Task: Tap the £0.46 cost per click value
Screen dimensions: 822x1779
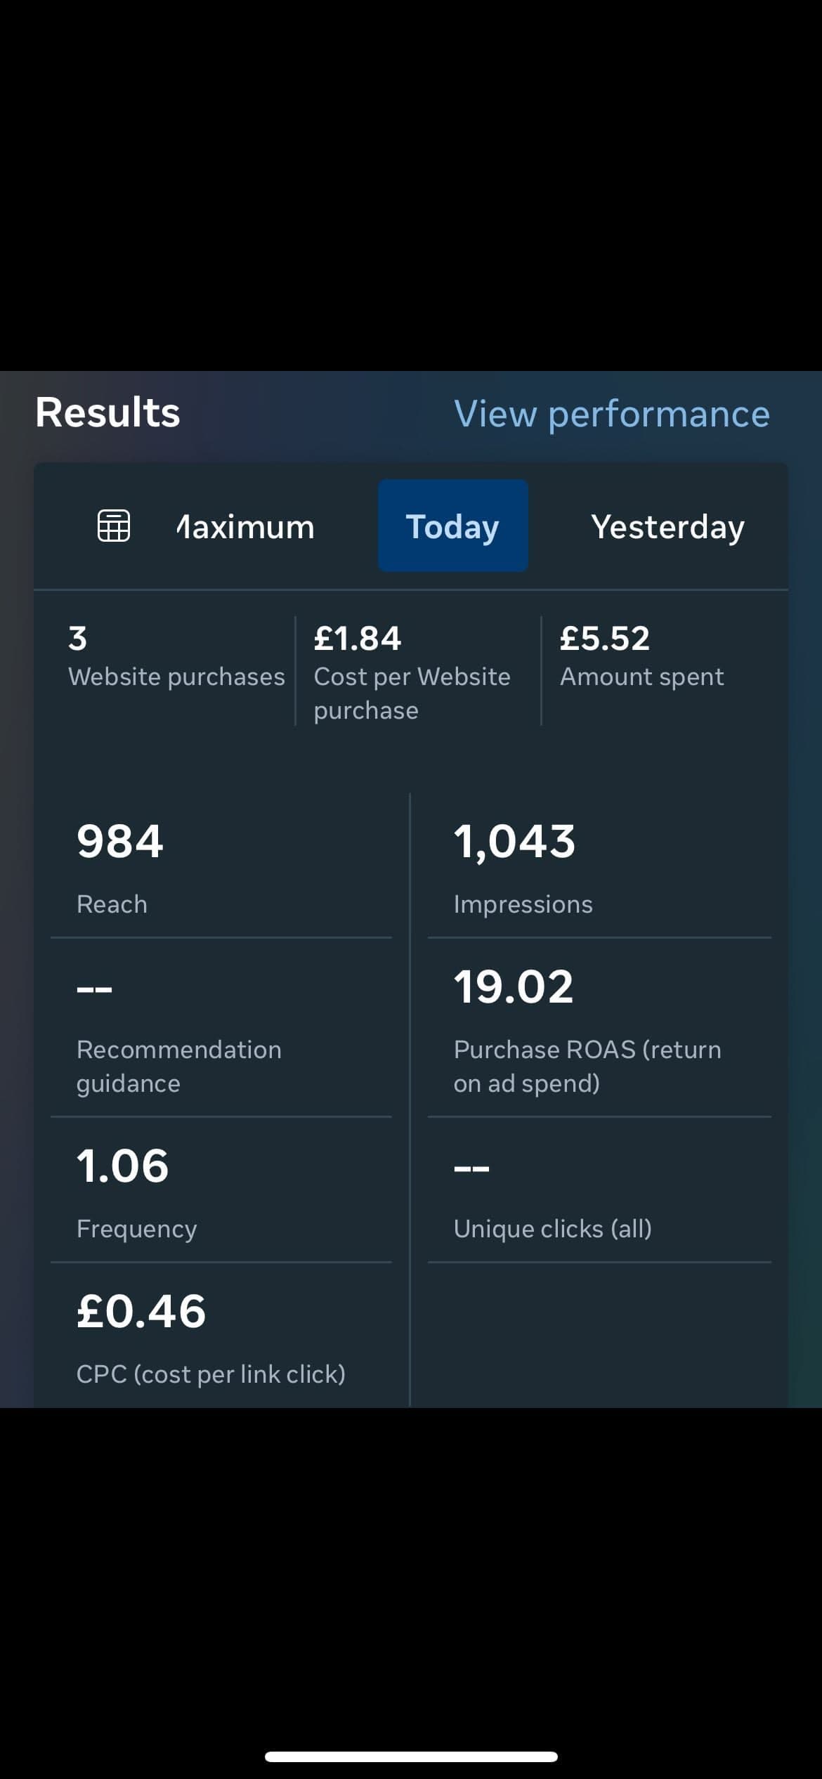Action: 141,1311
